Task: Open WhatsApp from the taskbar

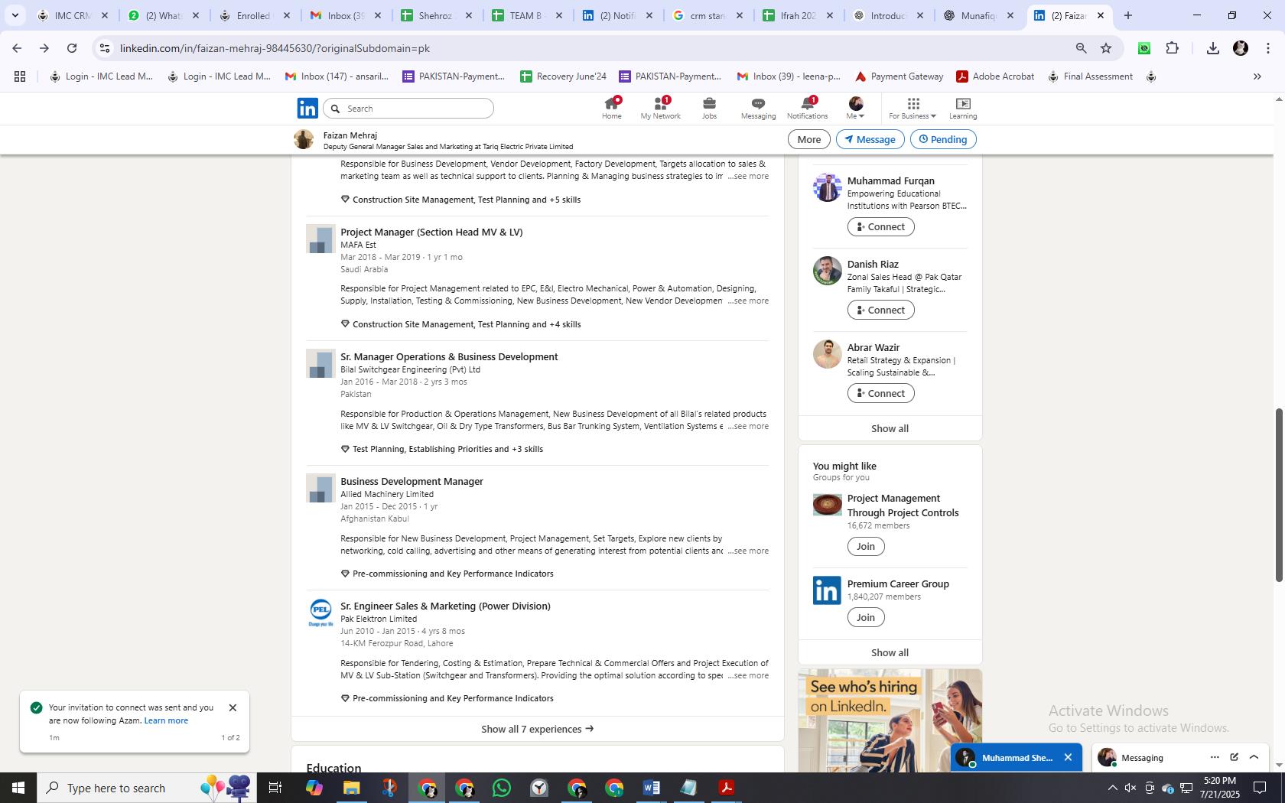Action: tap(502, 788)
